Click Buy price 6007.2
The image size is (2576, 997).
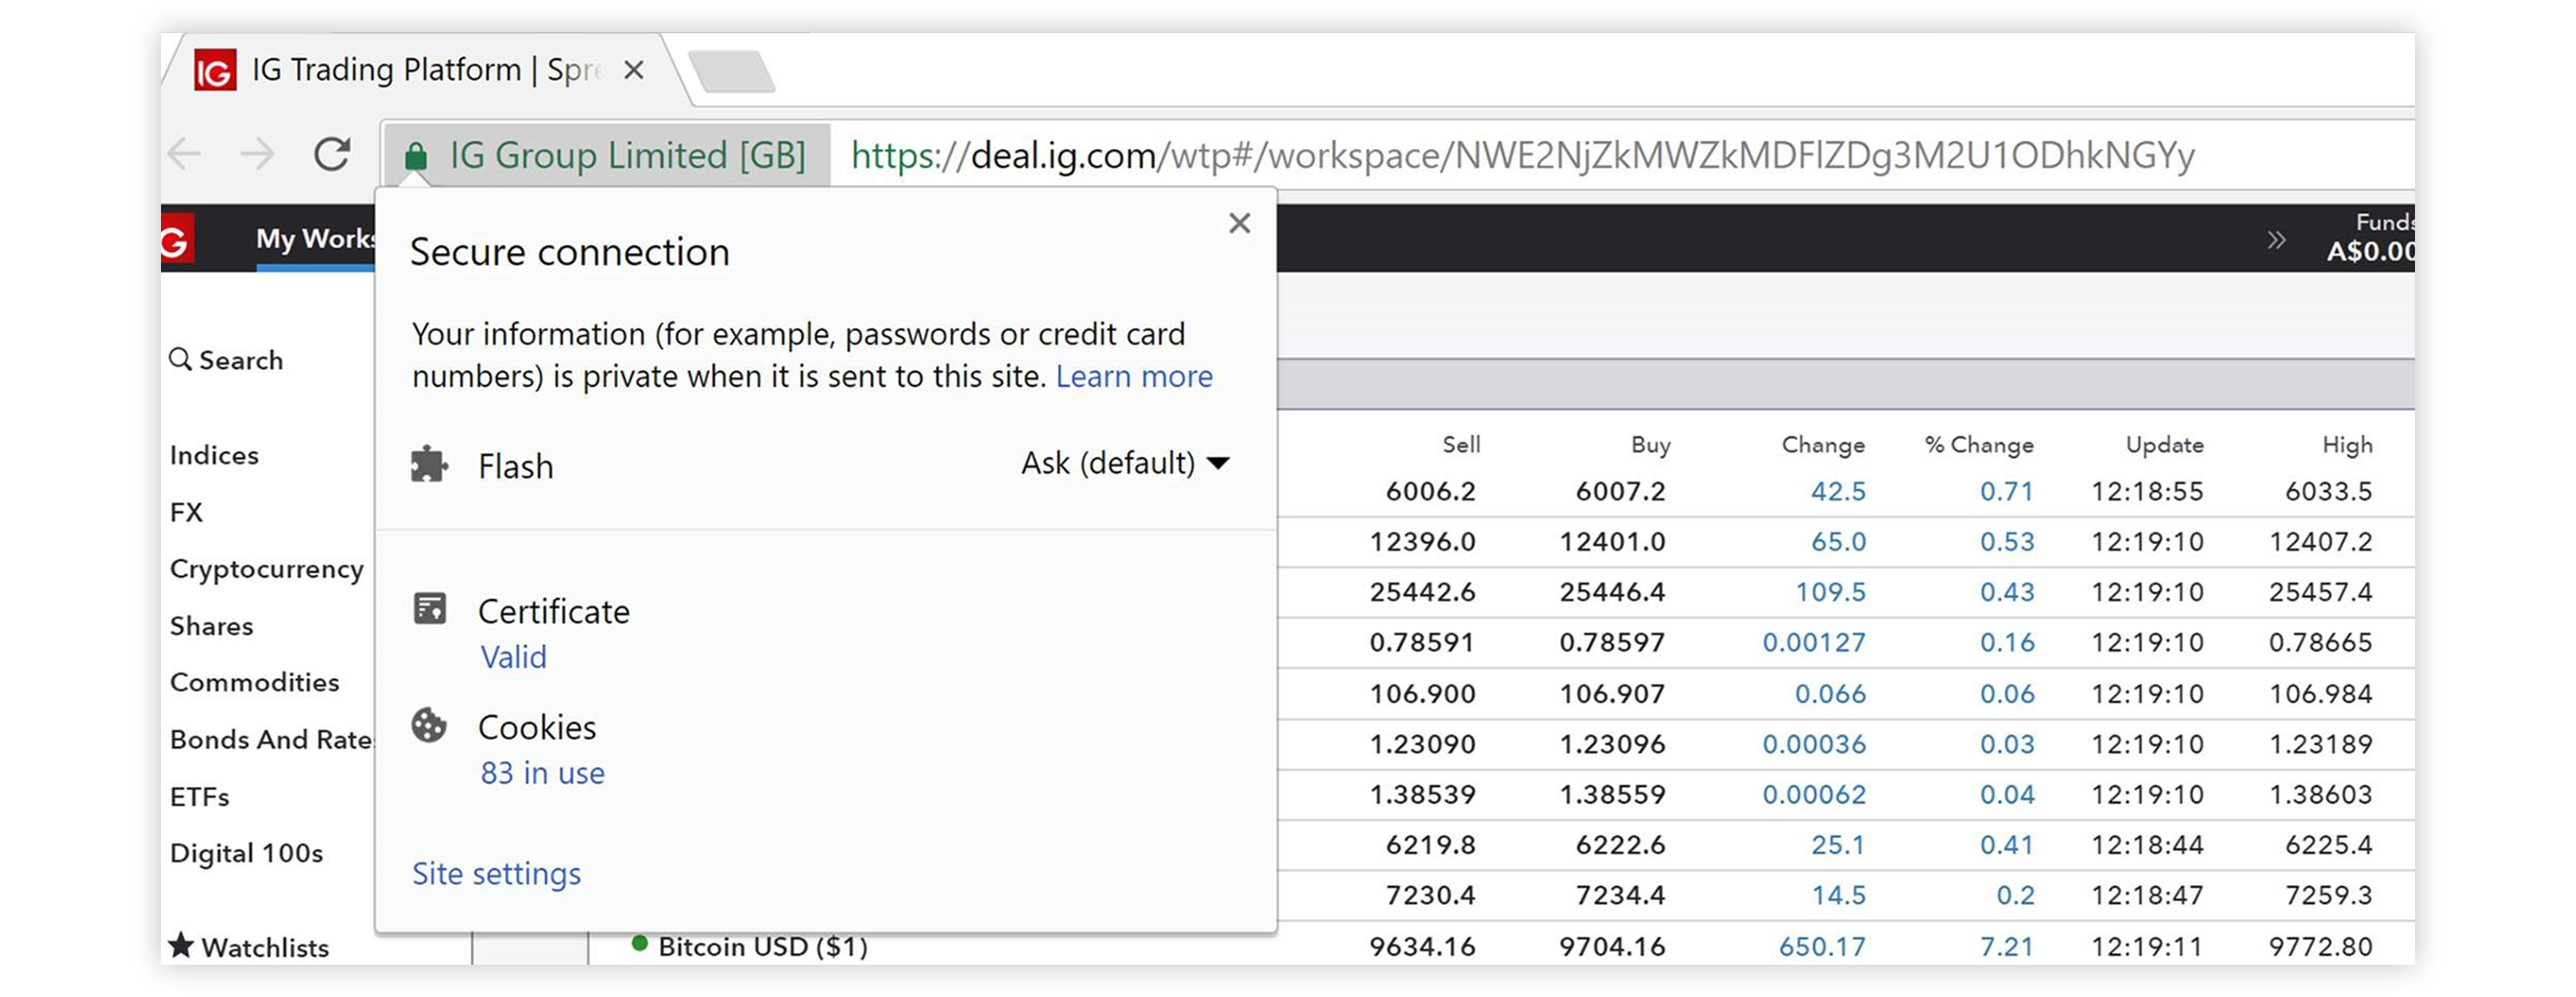(x=1620, y=492)
